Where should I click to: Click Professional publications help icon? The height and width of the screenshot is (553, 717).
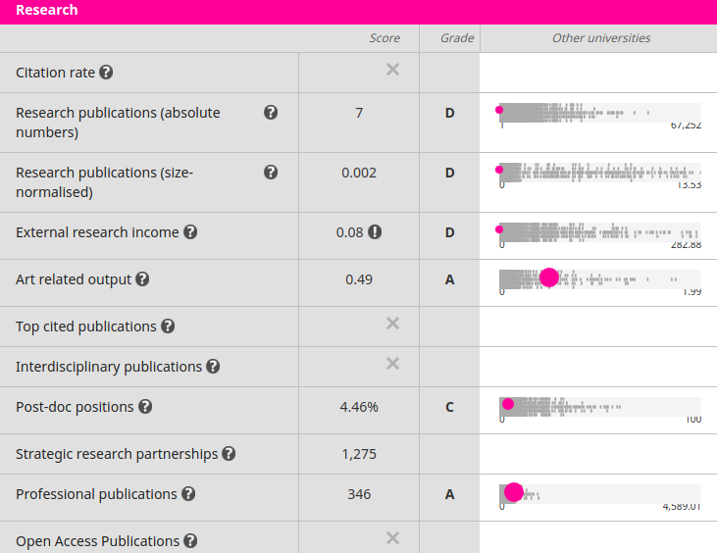click(188, 494)
